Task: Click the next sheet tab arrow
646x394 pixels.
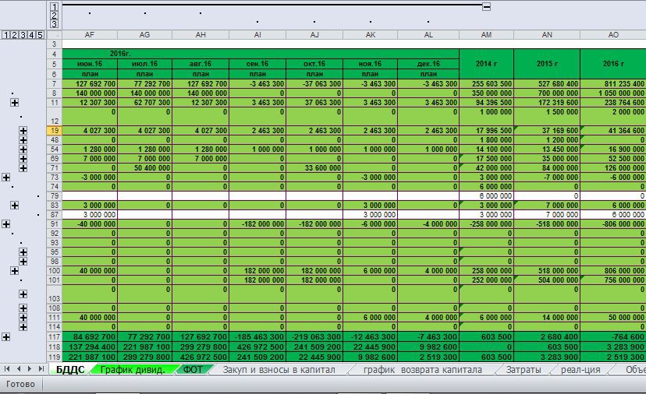Action: (30, 368)
